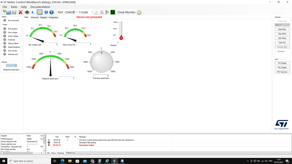Click the Close Monitor label in toolbar
Image resolution: width=292 pixels, height=164 pixels.
(126, 12)
